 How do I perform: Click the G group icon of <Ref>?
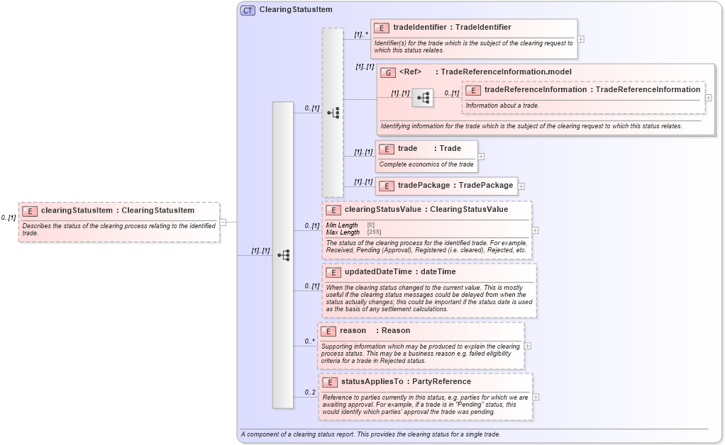click(x=388, y=72)
